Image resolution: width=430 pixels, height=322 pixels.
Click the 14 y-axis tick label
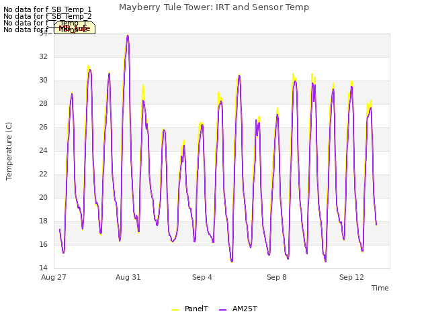[43, 268]
